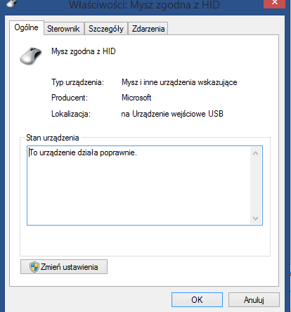Close the Właściwości dialog window
The image size is (291, 312).
pos(274,4)
